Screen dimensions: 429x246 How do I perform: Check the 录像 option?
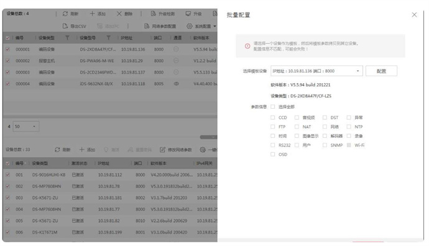pos(349,136)
